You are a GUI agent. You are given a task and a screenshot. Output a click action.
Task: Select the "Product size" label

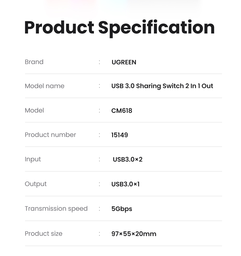point(44,233)
